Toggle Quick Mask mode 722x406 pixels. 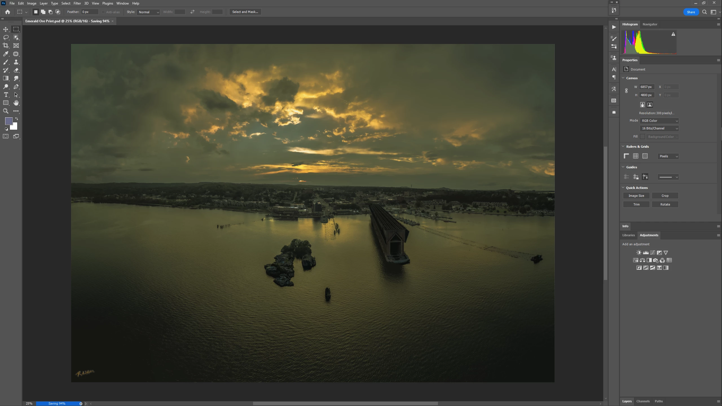[6, 136]
